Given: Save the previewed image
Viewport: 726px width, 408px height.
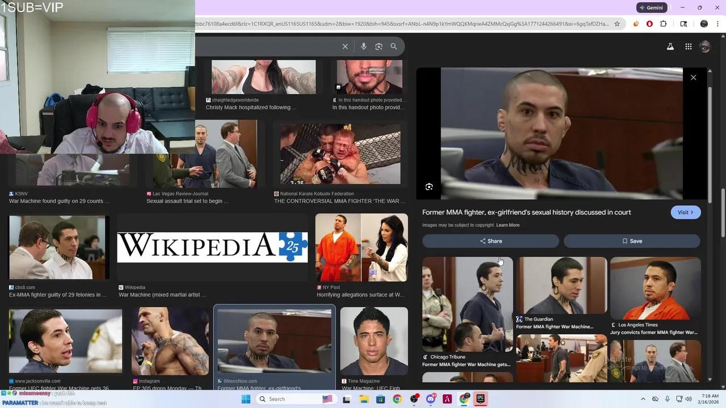Looking at the screenshot, I should tap(632, 241).
